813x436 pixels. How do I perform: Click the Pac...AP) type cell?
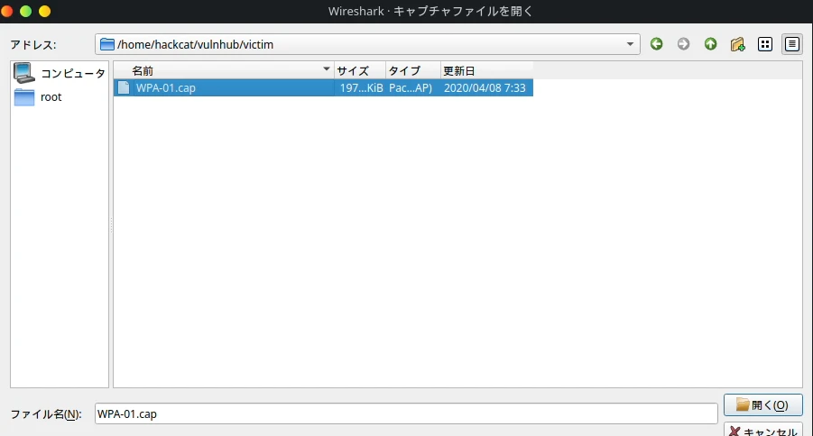(x=411, y=87)
